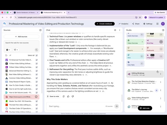Open more options for Video Editing Blueprint
This screenshot has width=167, height=125.
coord(161,98)
